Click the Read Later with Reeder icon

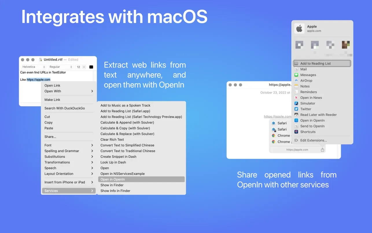(296, 115)
